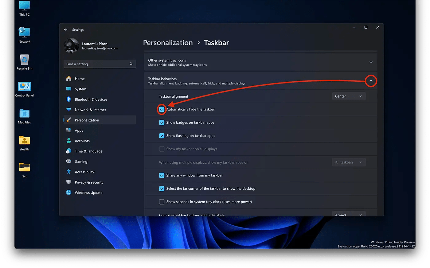
Task: Open Accounts settings
Action: tap(81, 141)
